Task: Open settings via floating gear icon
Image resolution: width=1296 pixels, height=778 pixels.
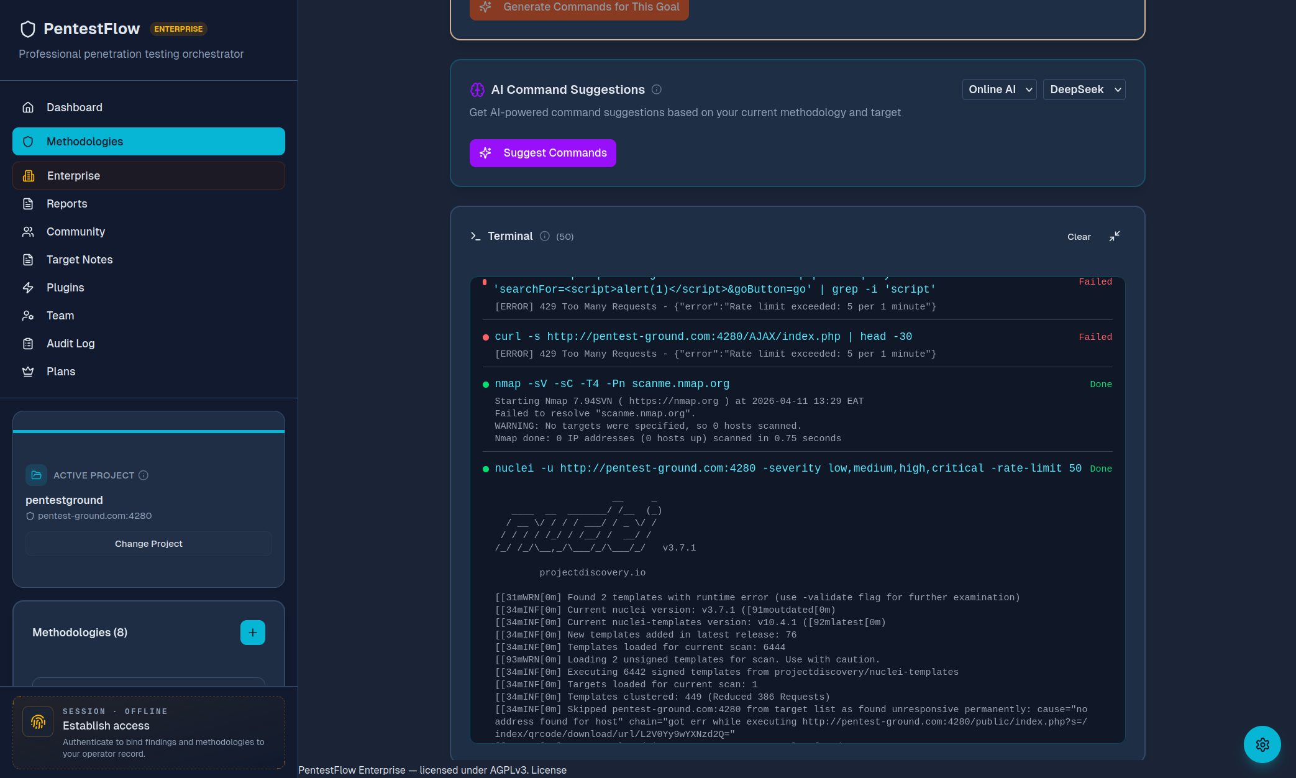Action: click(x=1262, y=744)
